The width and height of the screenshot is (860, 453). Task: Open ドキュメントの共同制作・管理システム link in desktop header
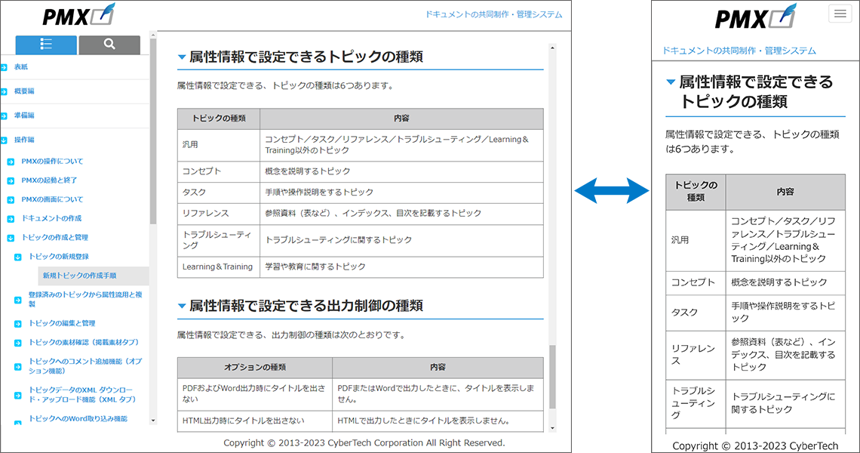(x=493, y=15)
